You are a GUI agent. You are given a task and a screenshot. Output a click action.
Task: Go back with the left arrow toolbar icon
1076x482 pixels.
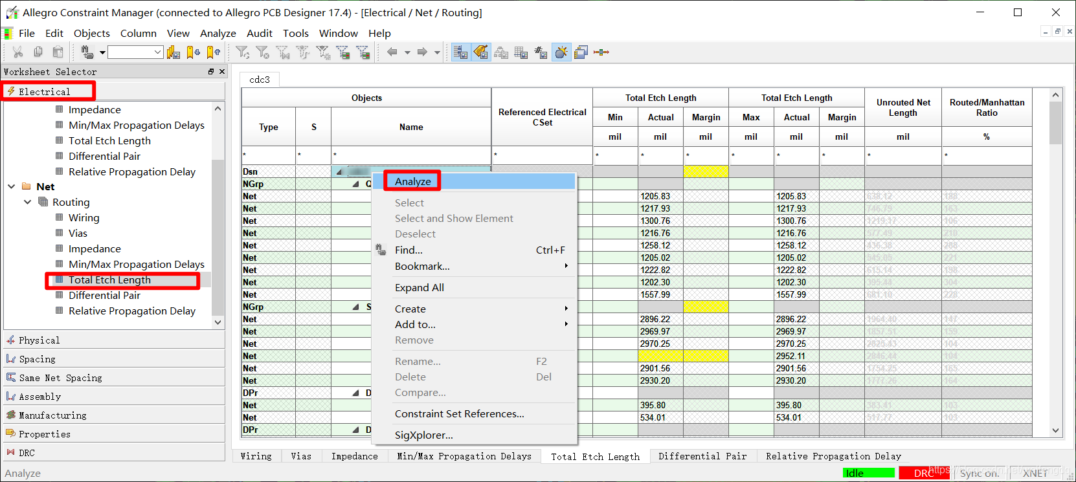point(392,52)
